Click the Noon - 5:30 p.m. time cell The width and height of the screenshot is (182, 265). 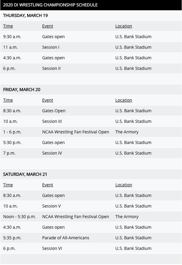(19, 217)
